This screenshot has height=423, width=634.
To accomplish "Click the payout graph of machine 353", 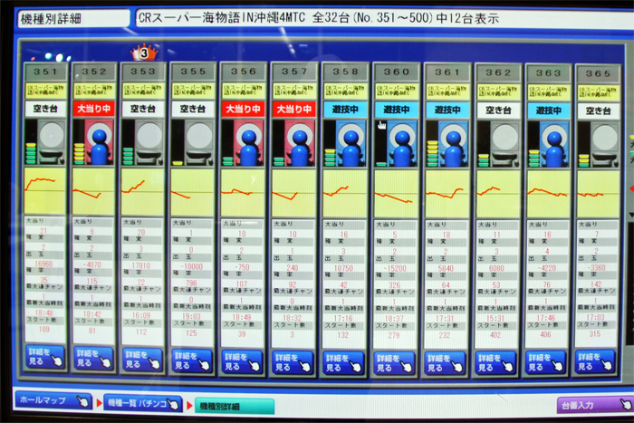I will point(144,191).
